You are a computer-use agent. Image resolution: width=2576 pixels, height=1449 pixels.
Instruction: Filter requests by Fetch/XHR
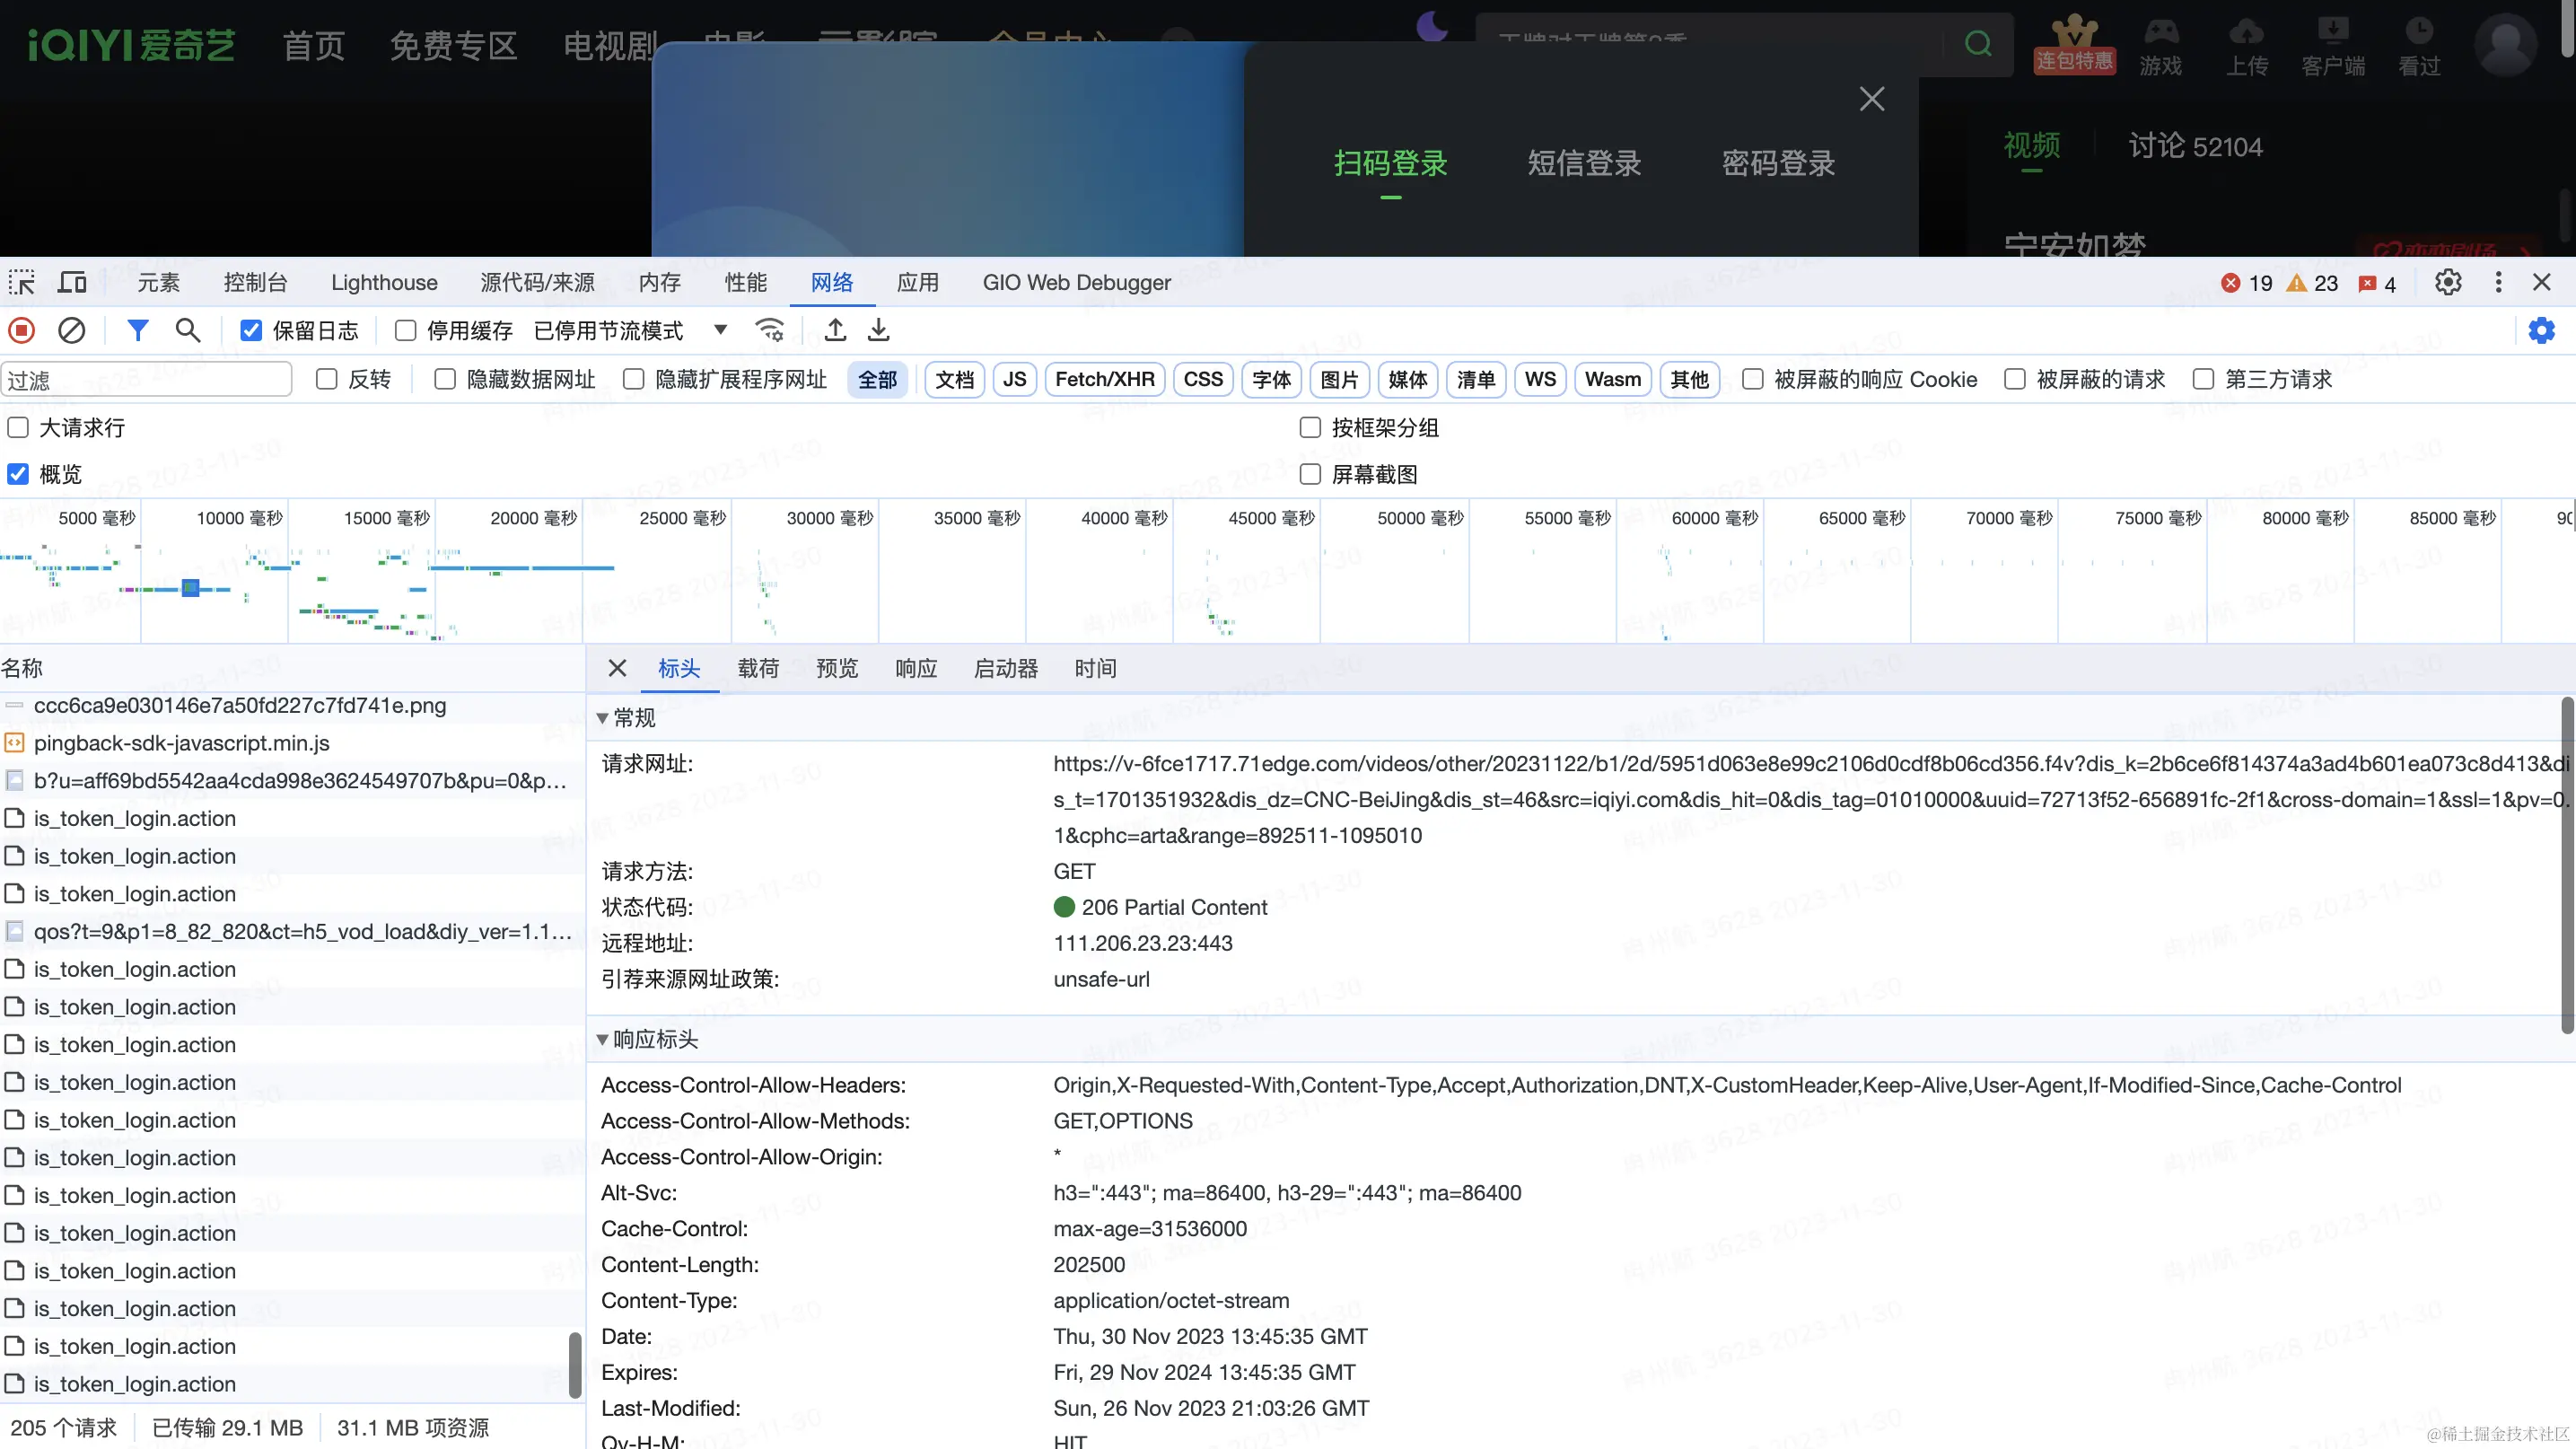(1105, 379)
